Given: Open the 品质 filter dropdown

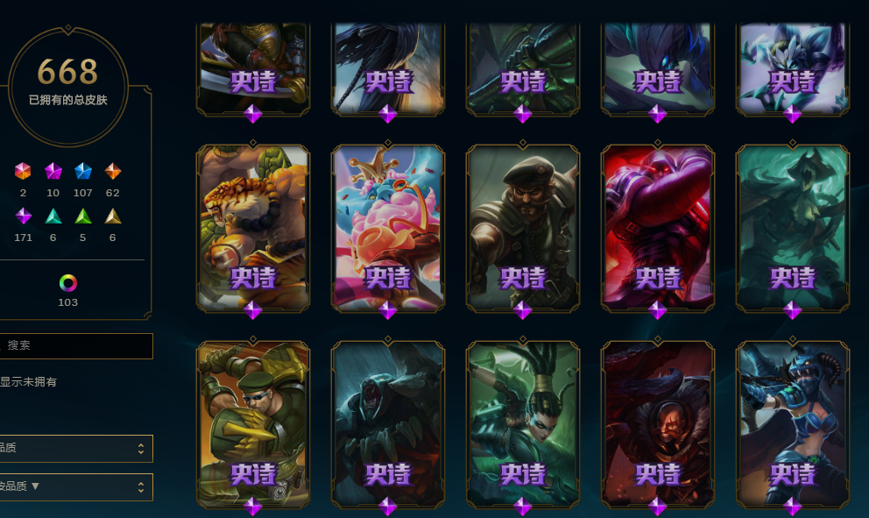Looking at the screenshot, I should click(76, 448).
